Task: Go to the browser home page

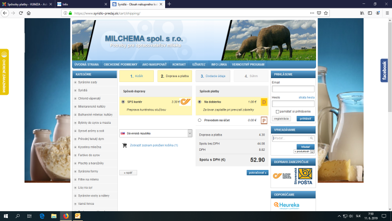Action: [x=29, y=13]
